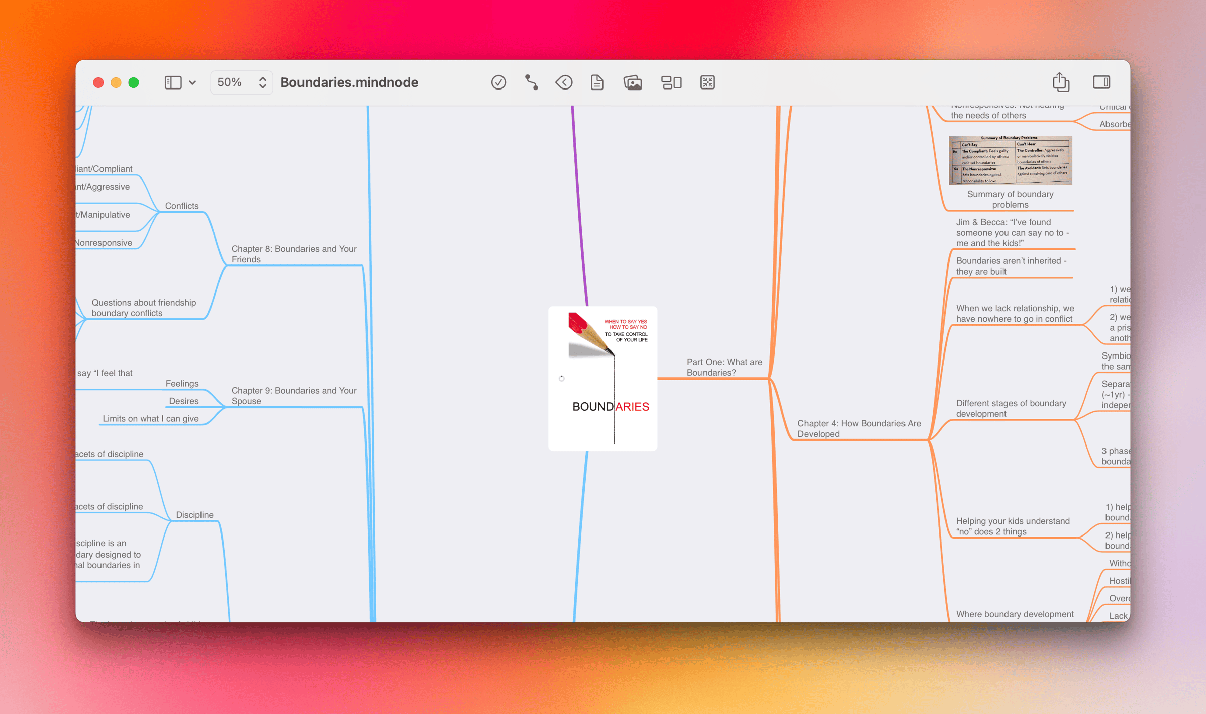Select 'Where boundary development' node
Screen dimensions: 1206x714
coord(1015,614)
